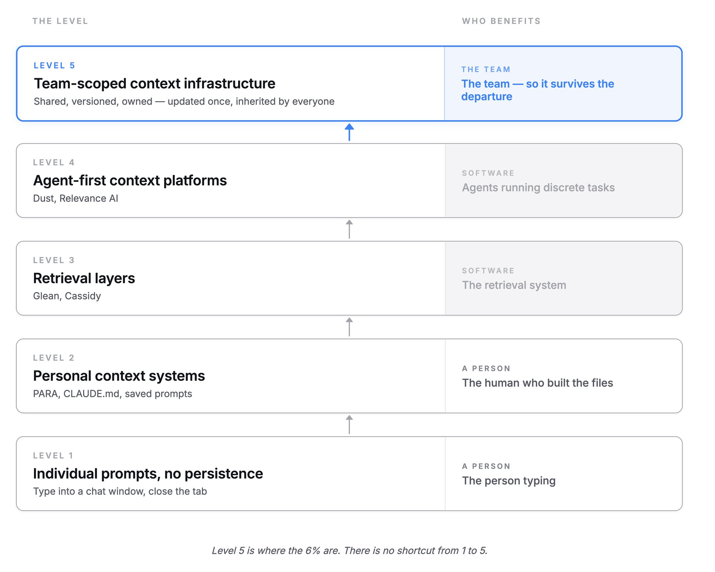The height and width of the screenshot is (572, 715).
Task: Click THE LEVEL column header
Action: click(60, 21)
